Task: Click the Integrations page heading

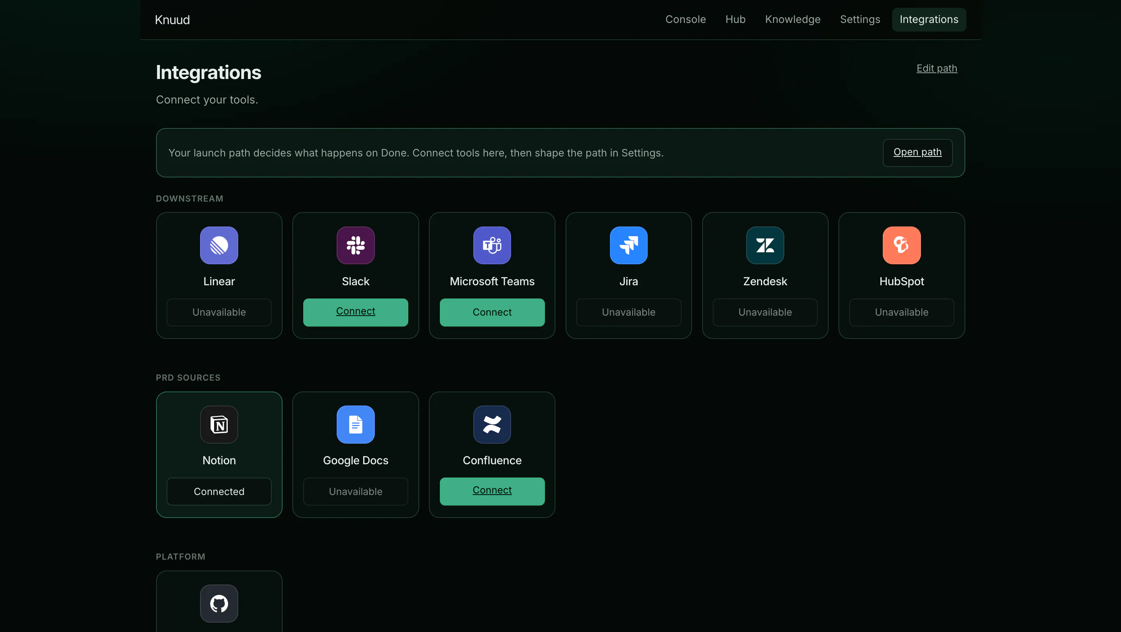Action: coord(209,72)
